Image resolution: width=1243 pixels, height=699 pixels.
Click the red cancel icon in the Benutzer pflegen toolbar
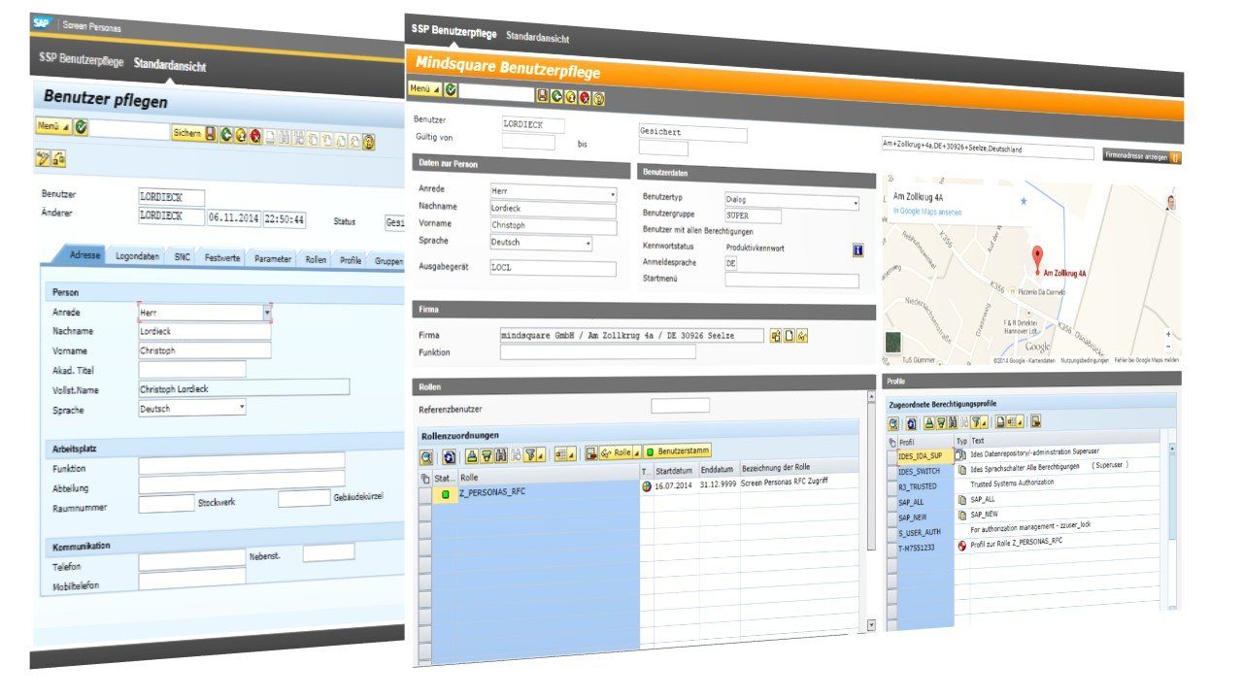254,138
